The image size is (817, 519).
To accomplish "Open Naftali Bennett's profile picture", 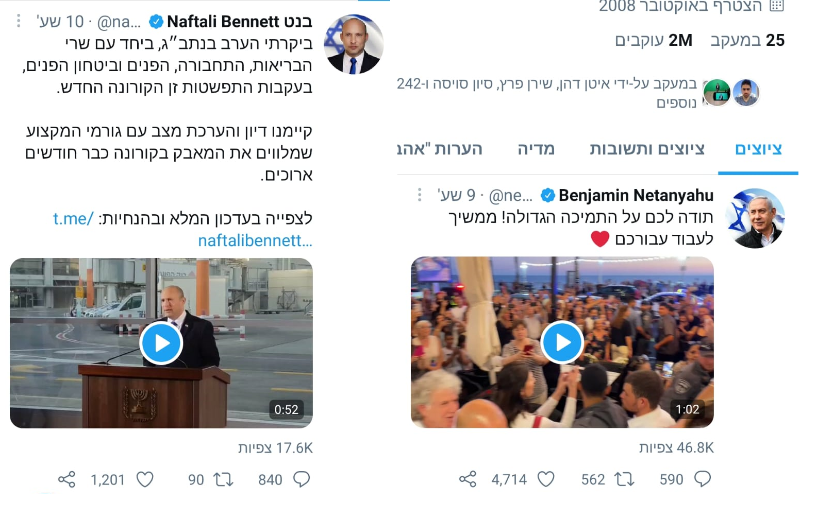I will tap(354, 45).
